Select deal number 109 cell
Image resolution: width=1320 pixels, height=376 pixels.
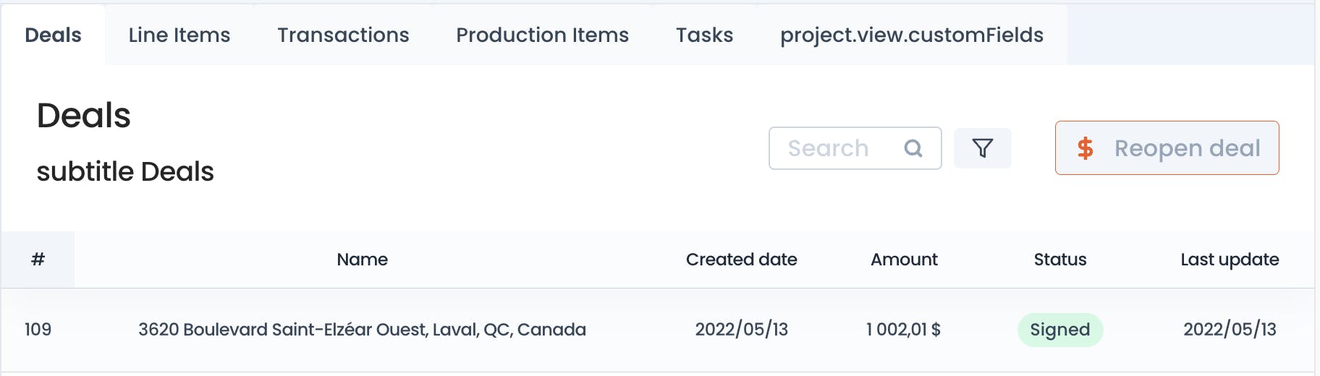click(x=38, y=330)
